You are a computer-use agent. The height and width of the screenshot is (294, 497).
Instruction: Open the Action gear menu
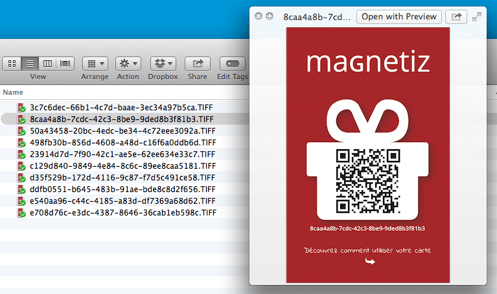128,64
